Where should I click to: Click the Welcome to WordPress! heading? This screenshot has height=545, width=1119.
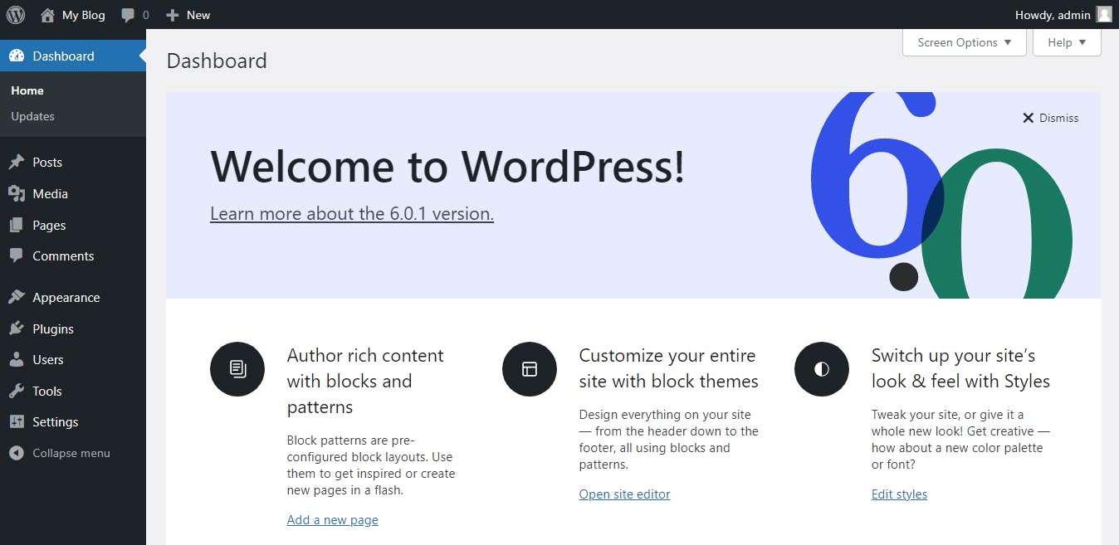[447, 167]
